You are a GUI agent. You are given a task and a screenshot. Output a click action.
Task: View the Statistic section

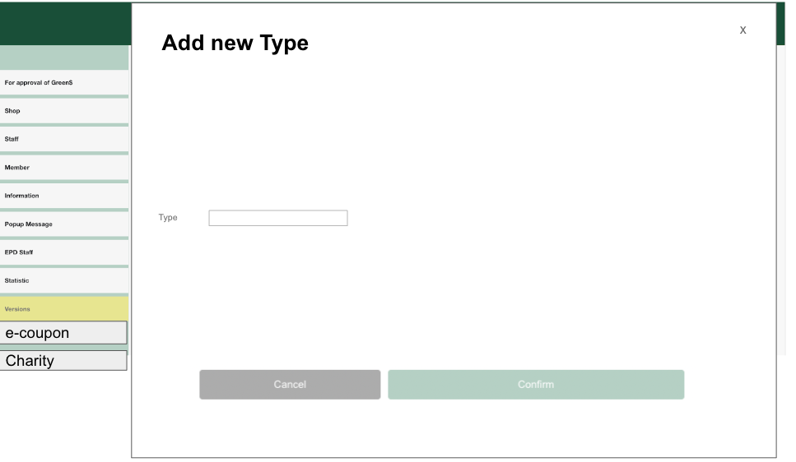63,281
